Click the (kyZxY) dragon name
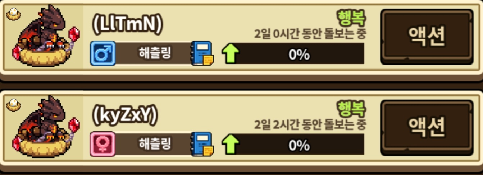 125,115
